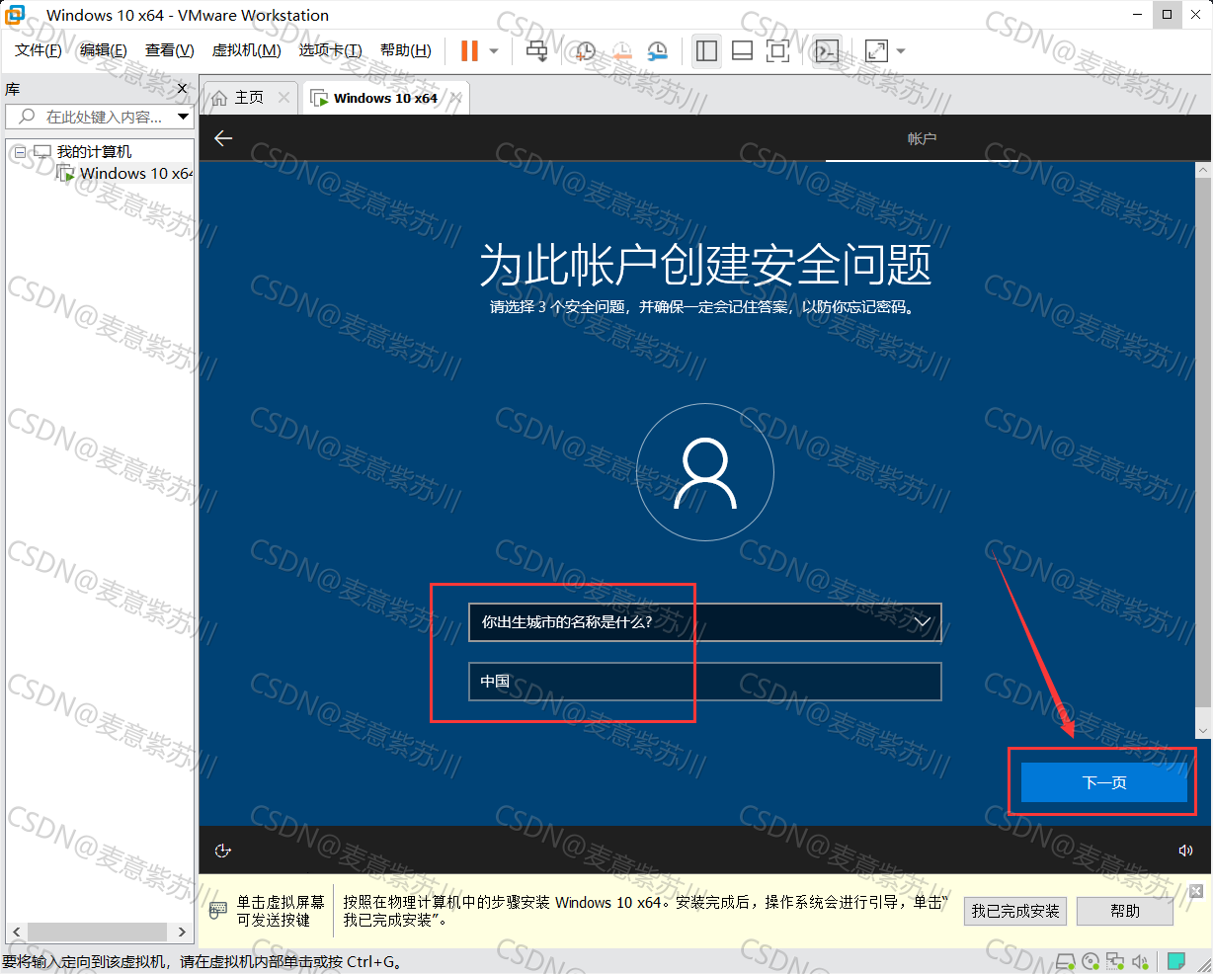Click the 帮助 button in the install bar
Screen dimensions: 1213x974
pyautogui.click(x=1125, y=912)
